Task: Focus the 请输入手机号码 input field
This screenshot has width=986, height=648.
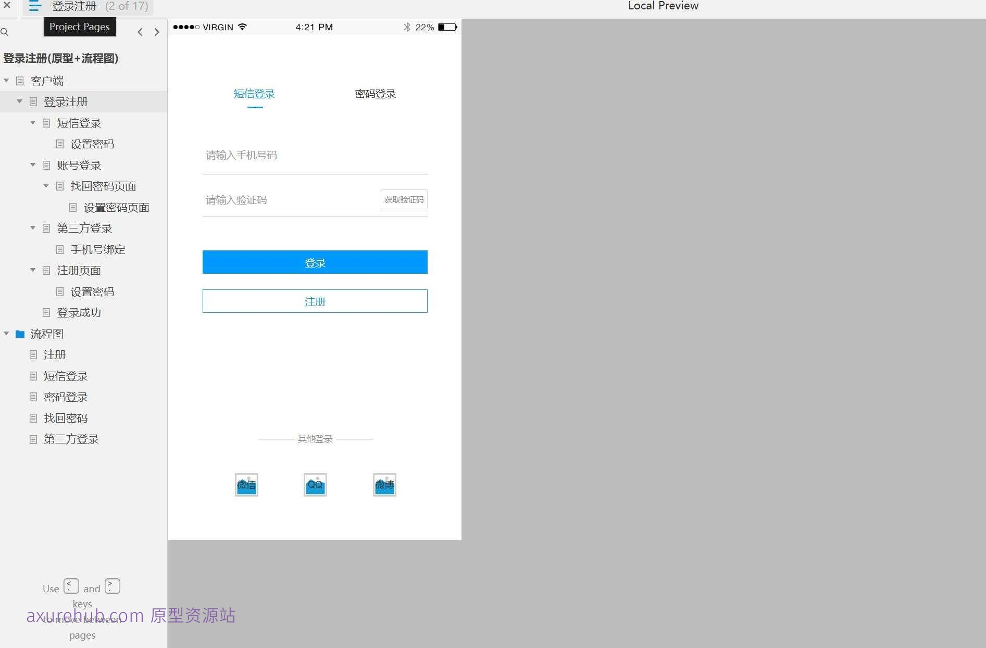Action: coord(315,156)
